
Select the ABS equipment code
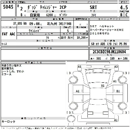point(103,44)
